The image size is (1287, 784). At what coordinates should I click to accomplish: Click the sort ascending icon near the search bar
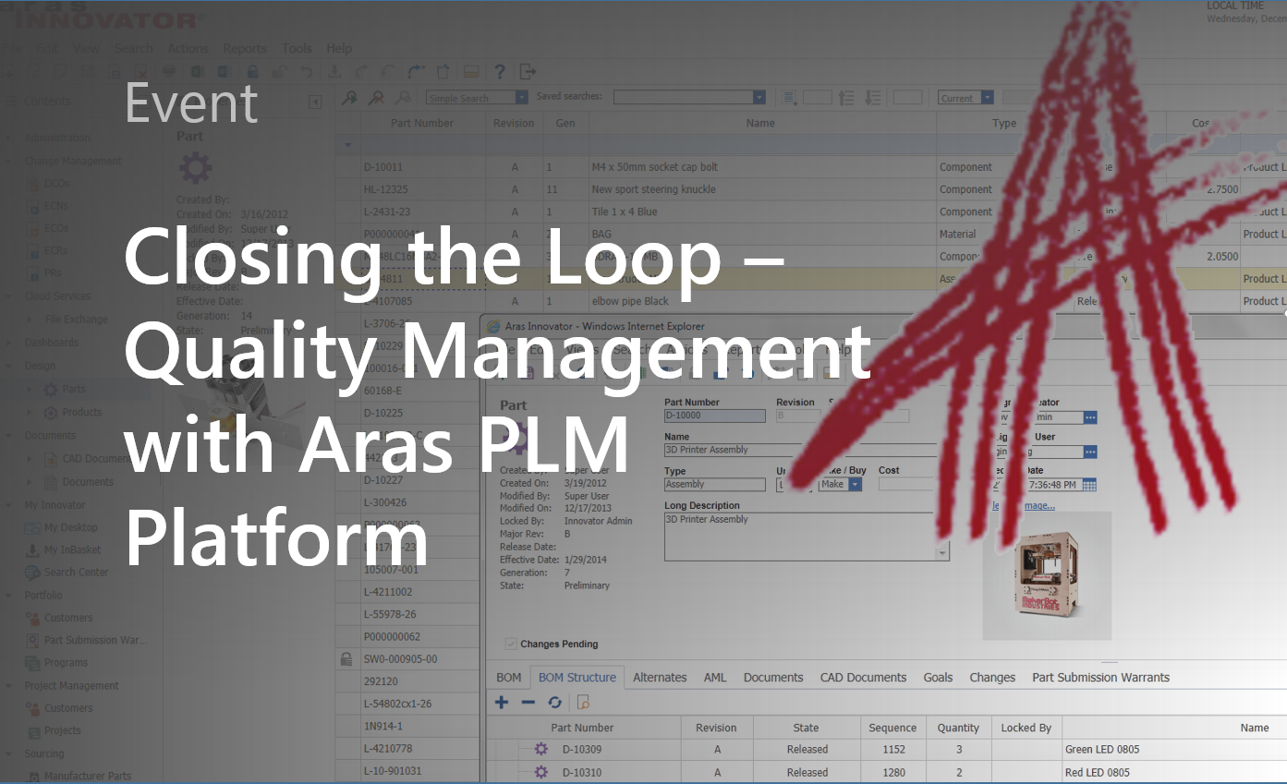click(844, 97)
